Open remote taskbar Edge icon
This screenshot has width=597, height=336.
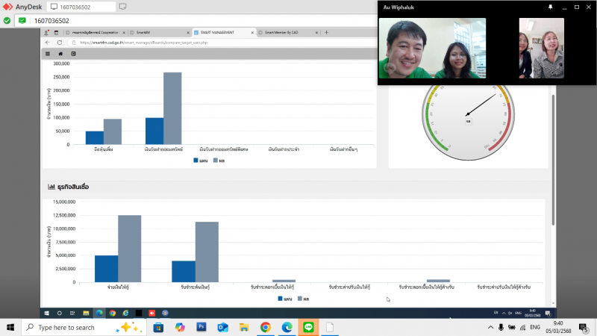point(99,313)
